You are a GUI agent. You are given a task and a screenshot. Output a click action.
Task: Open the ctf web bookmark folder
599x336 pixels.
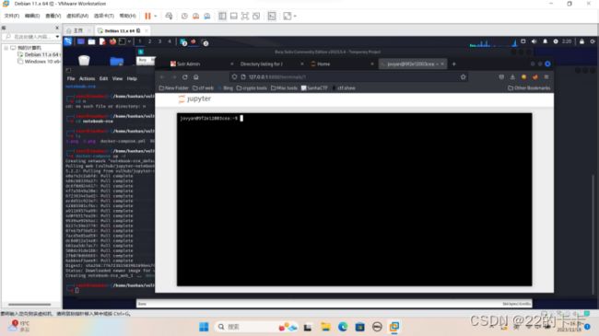(x=203, y=88)
